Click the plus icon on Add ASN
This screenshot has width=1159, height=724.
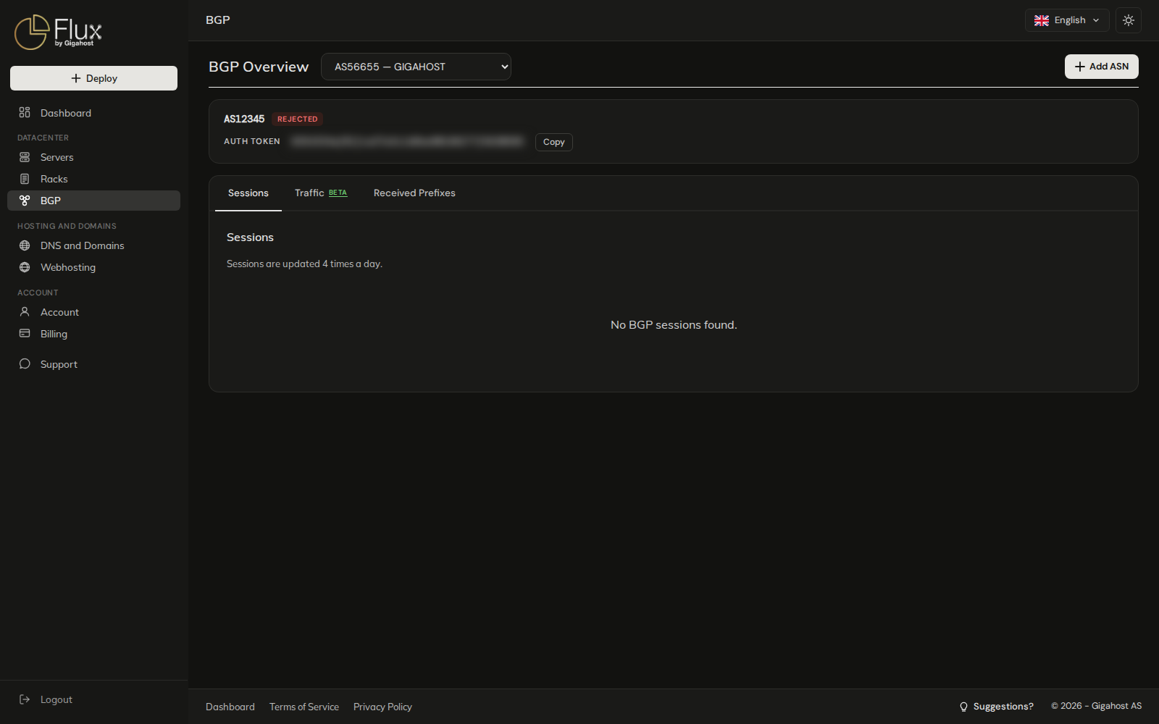(x=1080, y=67)
